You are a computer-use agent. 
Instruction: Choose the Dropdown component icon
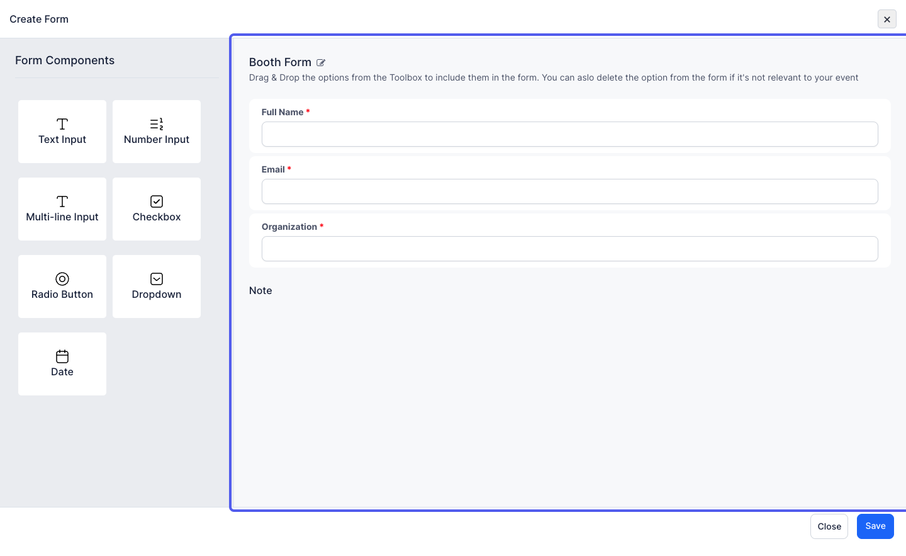coord(157,279)
